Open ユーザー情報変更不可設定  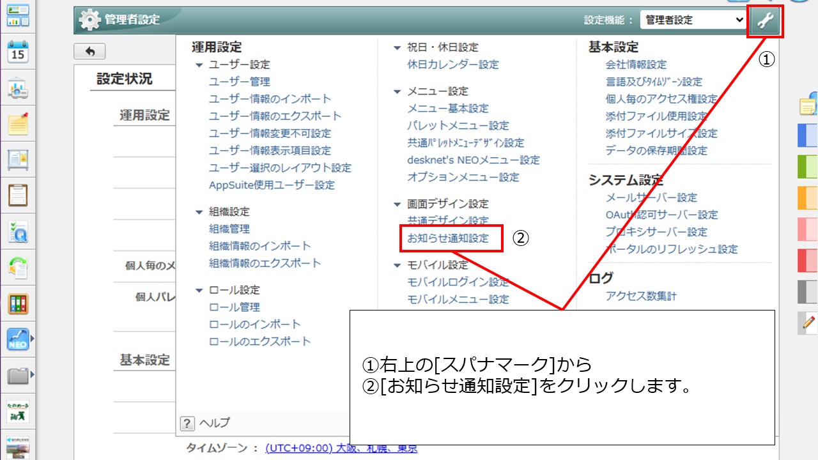tap(270, 134)
